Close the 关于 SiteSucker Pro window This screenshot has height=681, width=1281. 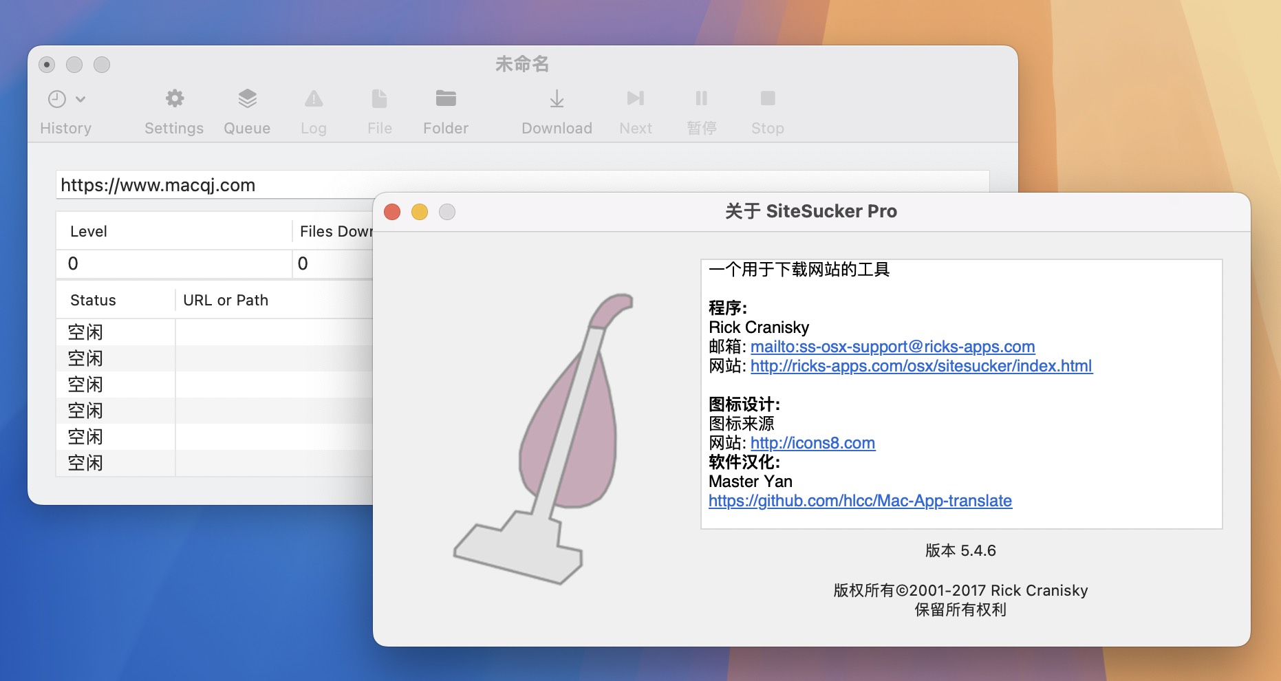392,212
